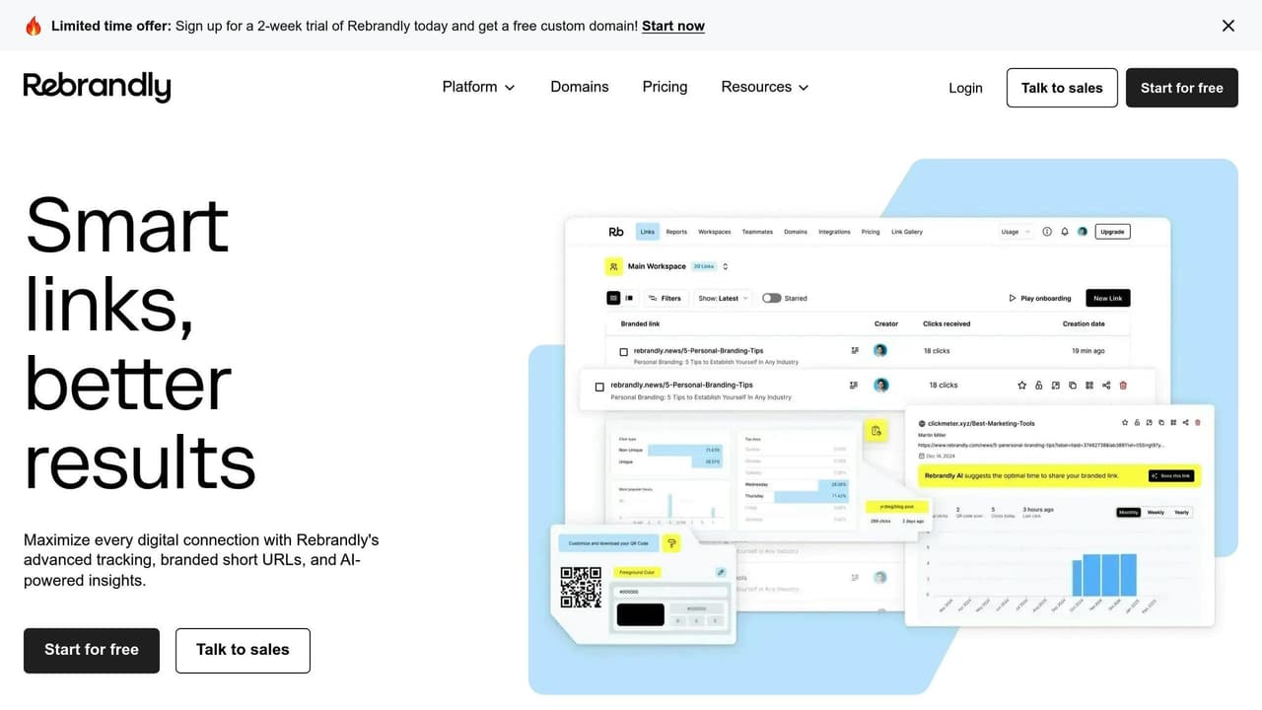
Task: Click the black foreground color swatch
Action: point(640,615)
